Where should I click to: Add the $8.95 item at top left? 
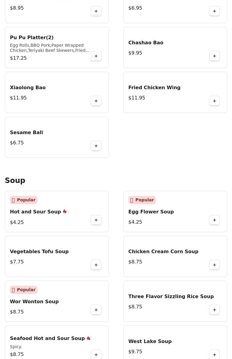[x=96, y=11]
